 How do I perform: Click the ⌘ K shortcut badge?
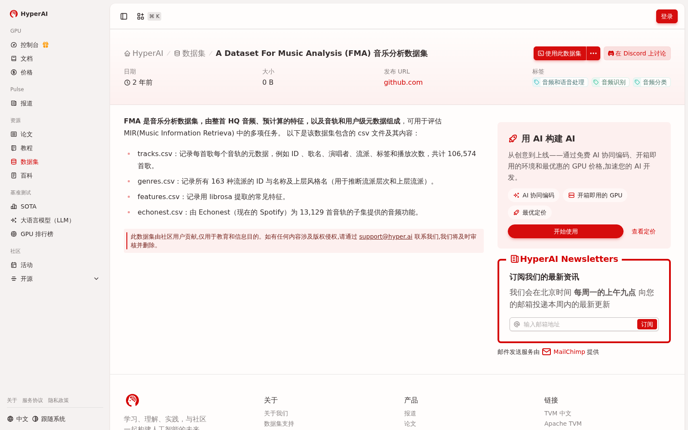click(x=154, y=16)
